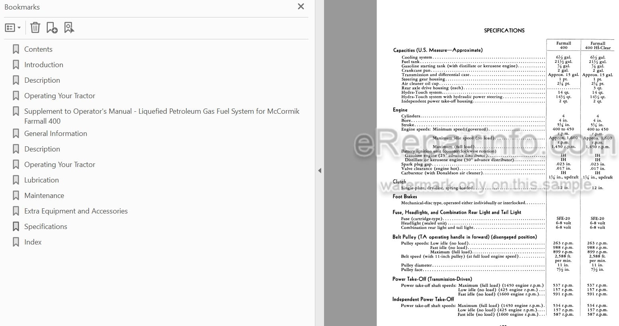Collapse the side panel with the arrow
619x326 pixels.
tap(319, 171)
